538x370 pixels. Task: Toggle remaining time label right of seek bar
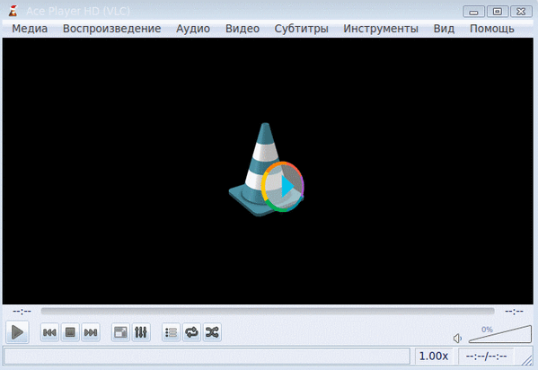tap(514, 312)
